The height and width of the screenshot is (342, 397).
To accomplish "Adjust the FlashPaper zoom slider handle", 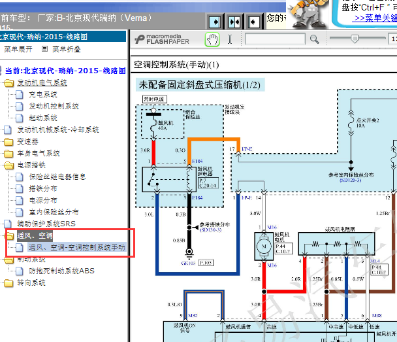I will (x=355, y=39).
